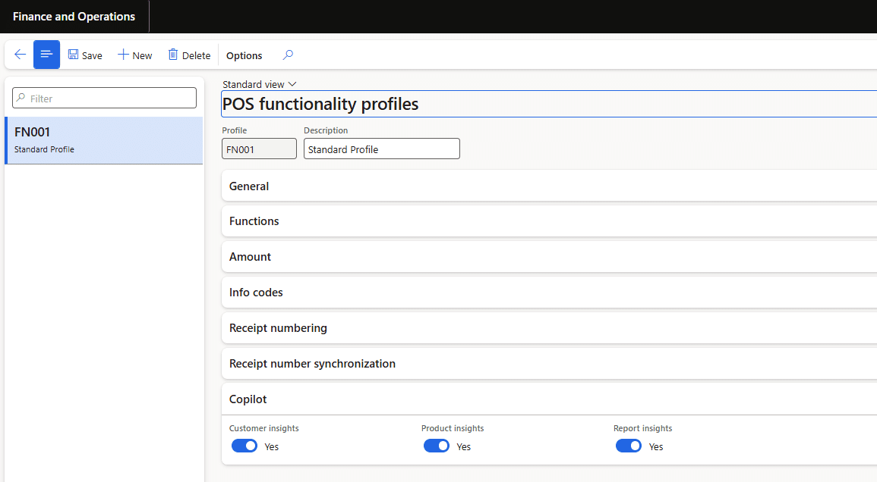Select the FN001 Standard Profile record
The image size is (877, 482).
(x=104, y=140)
